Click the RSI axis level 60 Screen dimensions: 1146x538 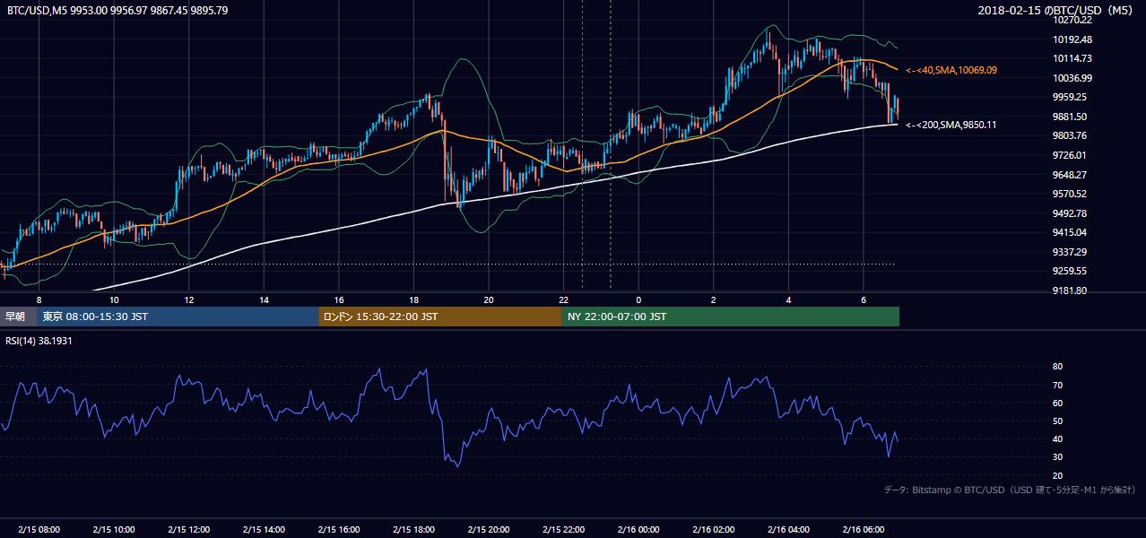click(x=1058, y=403)
